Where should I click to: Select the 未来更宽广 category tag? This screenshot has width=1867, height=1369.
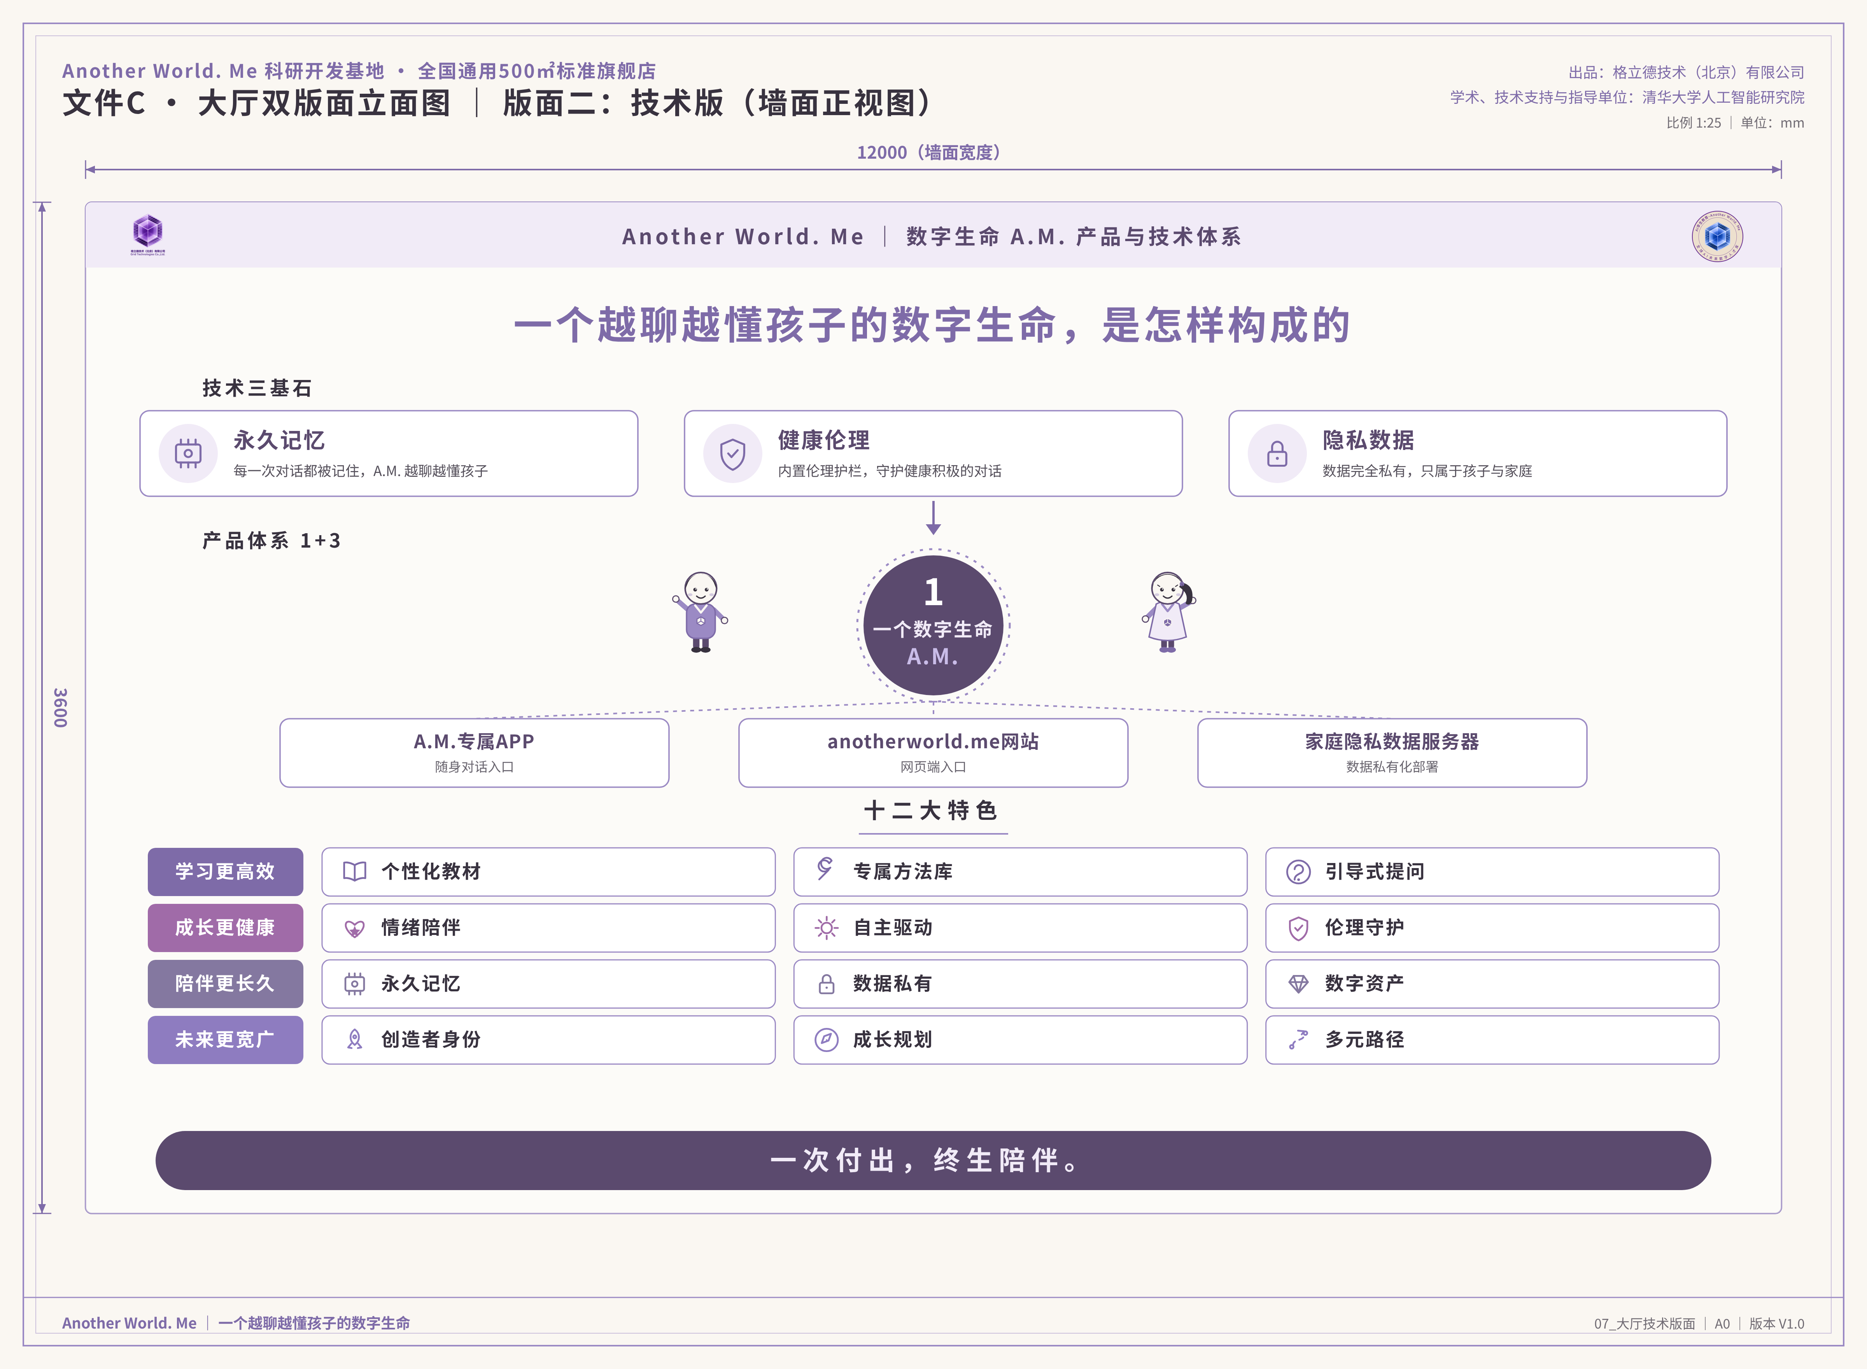point(225,1039)
